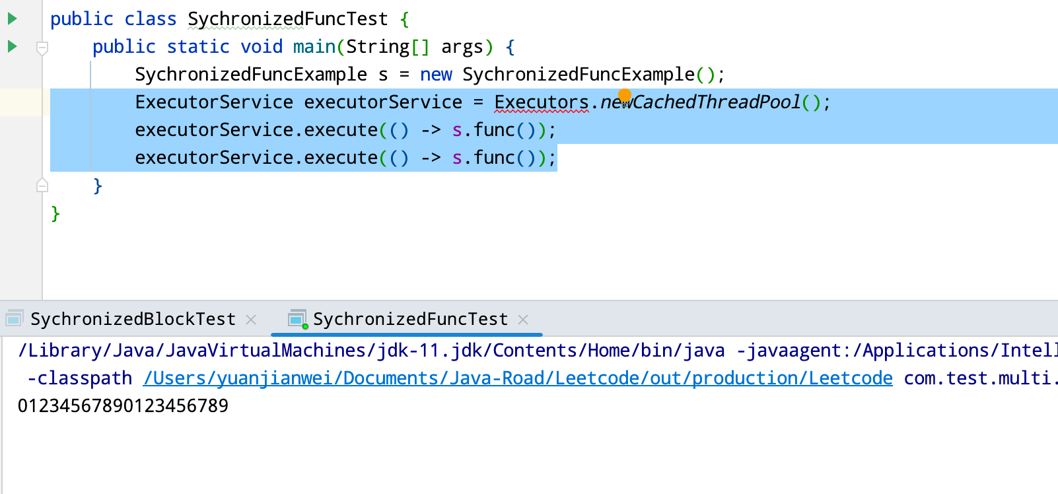1058x494 pixels.
Task: Select the SychronizedFuncTest run tab
Action: (x=410, y=320)
